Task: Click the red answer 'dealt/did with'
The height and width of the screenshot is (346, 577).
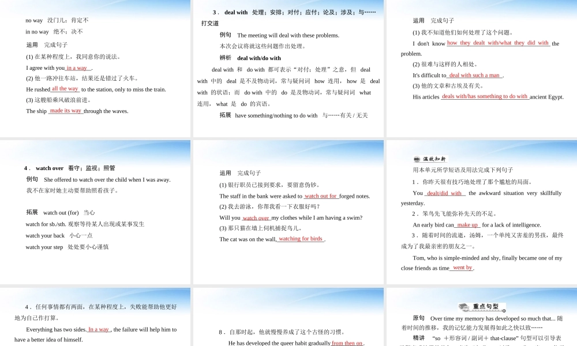Action: (444, 193)
